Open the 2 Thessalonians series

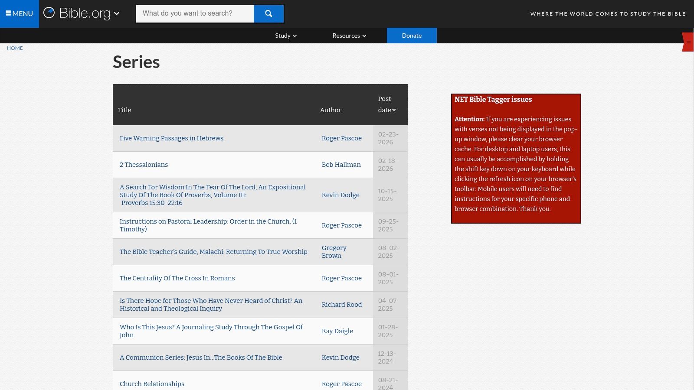144,165
